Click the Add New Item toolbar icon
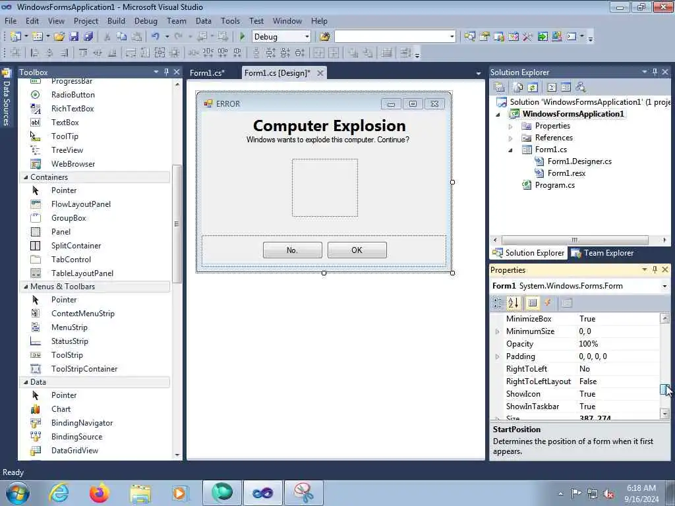675x506 pixels. point(37,37)
